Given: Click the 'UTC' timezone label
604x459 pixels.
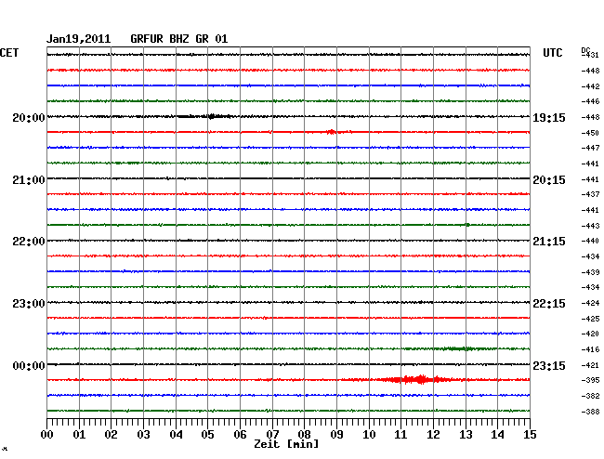Looking at the screenshot, I should coord(552,53).
